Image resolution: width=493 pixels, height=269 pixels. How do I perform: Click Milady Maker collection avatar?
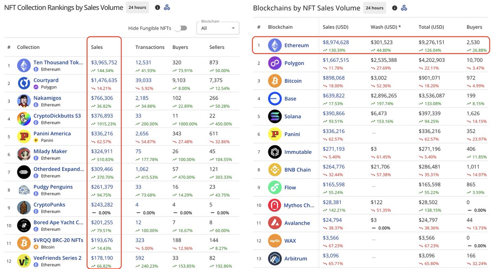click(x=24, y=154)
